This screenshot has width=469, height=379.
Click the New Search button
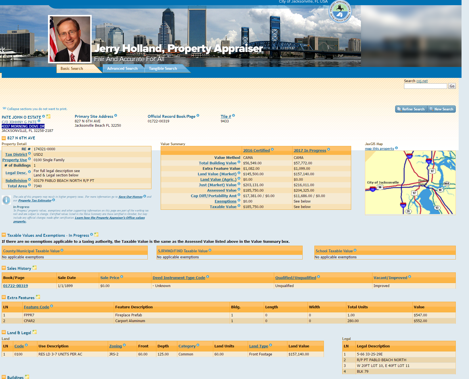[441, 109]
